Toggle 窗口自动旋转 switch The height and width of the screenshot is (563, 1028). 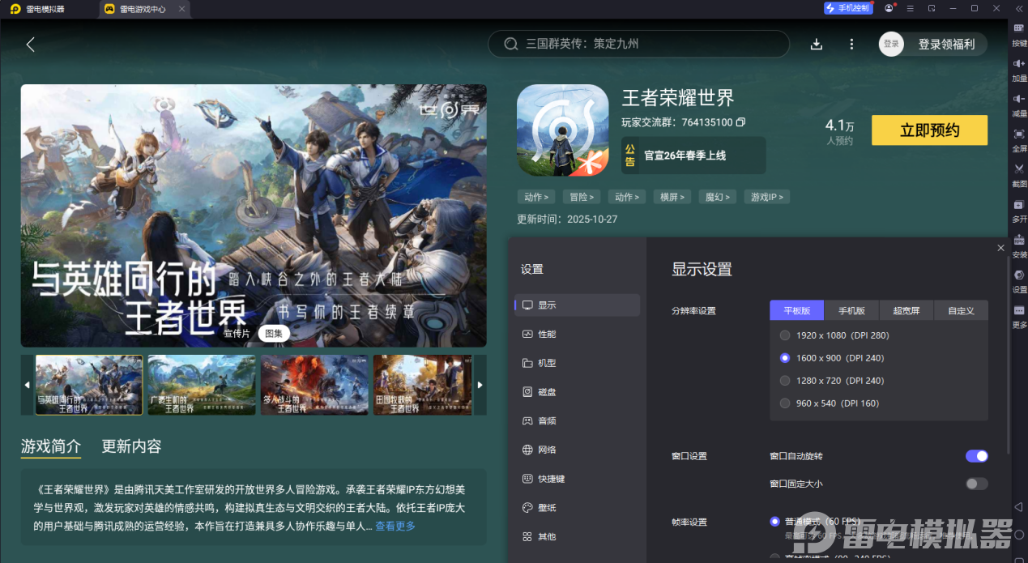(x=977, y=456)
